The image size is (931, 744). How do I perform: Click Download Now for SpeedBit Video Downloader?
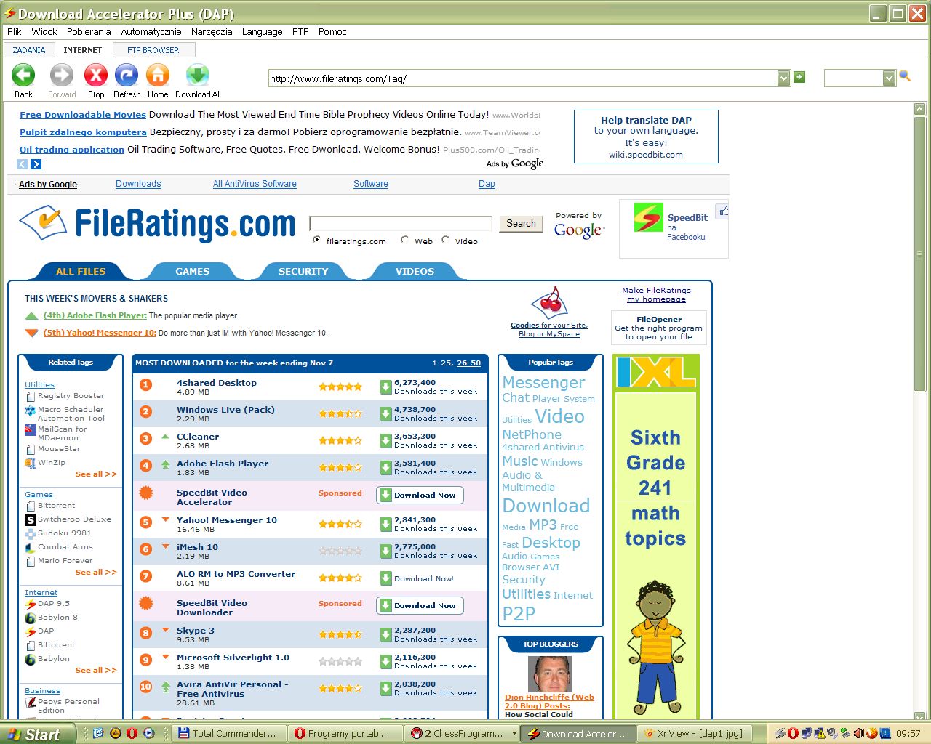pos(420,605)
